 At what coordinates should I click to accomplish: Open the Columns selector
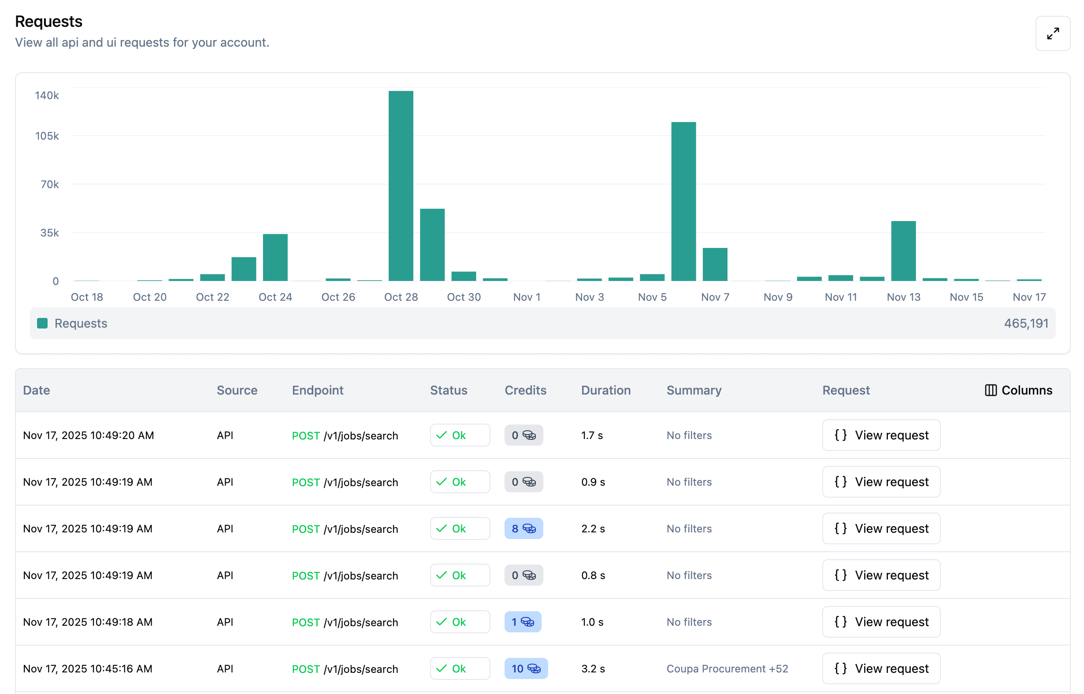(x=1018, y=390)
